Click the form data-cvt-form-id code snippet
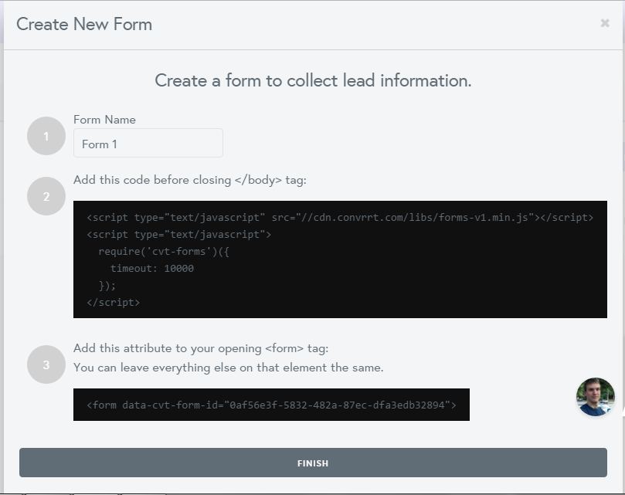 (271, 405)
